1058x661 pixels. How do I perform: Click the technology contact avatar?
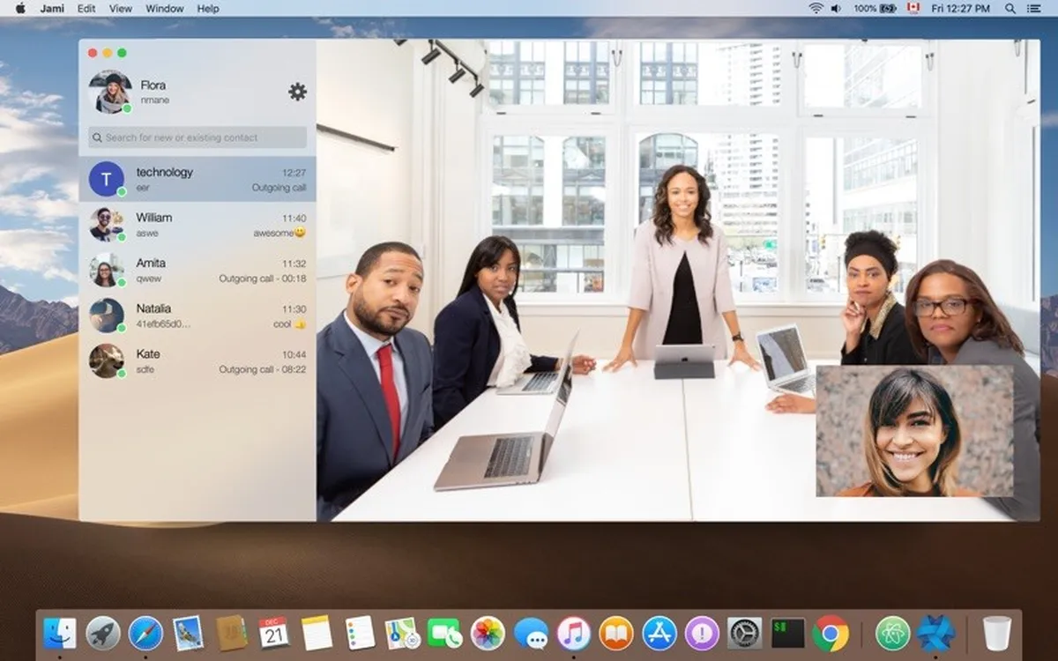click(107, 179)
